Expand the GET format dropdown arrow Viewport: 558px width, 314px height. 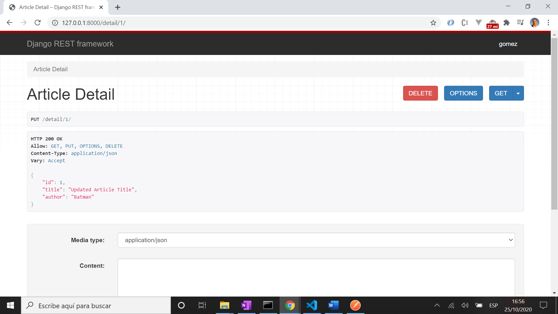pos(518,93)
